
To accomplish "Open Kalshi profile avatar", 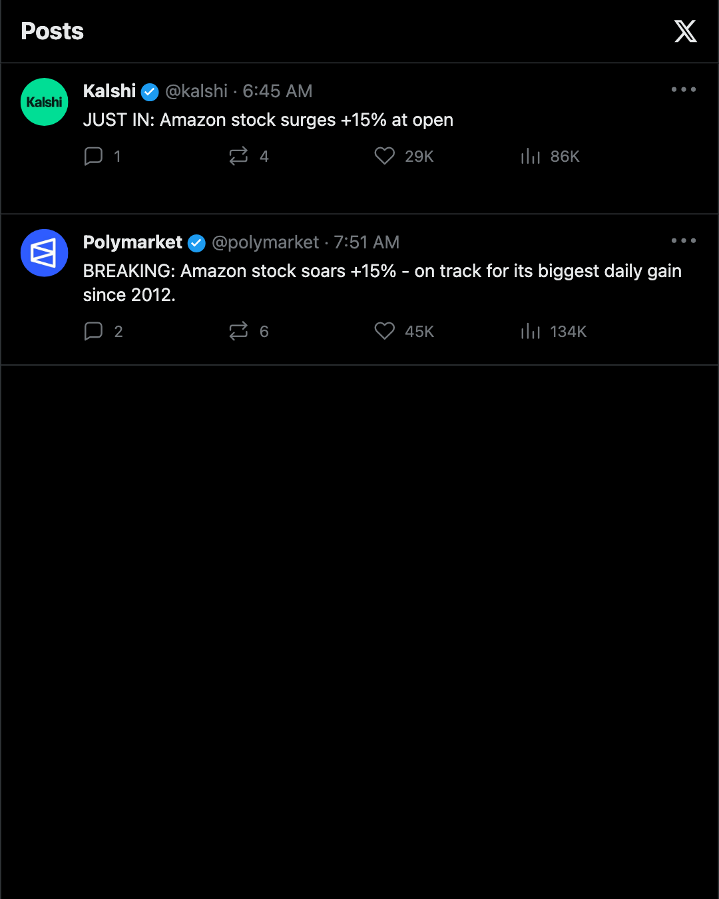I will pos(45,102).
